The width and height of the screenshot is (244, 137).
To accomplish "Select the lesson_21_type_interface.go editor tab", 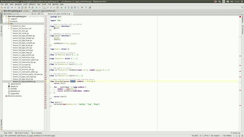I will tap(59, 14).
